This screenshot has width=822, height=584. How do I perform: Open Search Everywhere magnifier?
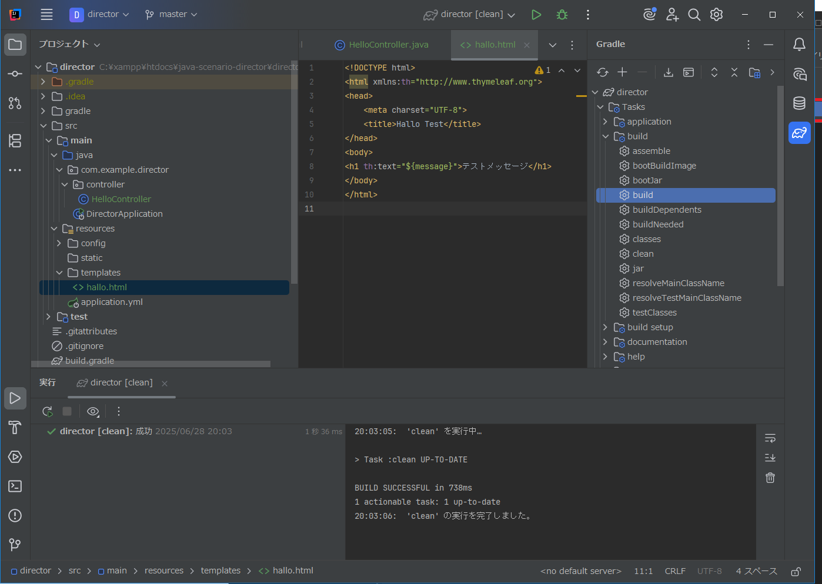coord(694,15)
